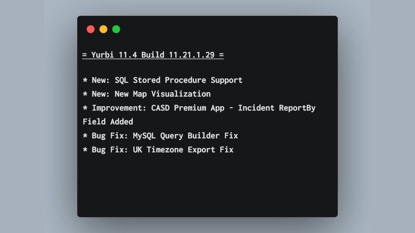Image resolution: width=415 pixels, height=233 pixels.
Task: Click the CASD Premium App improvement line
Action: click(x=199, y=108)
